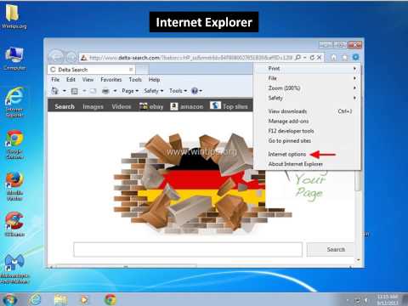This screenshot has width=408, height=306.
Task: Expand the Print submenu in gear menu
Action: (x=307, y=68)
